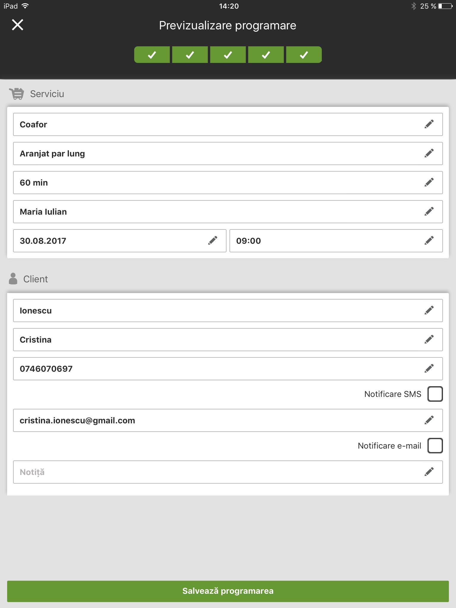456x608 pixels.
Task: Edit surname Ionescu via pencil icon
Action: pos(429,310)
